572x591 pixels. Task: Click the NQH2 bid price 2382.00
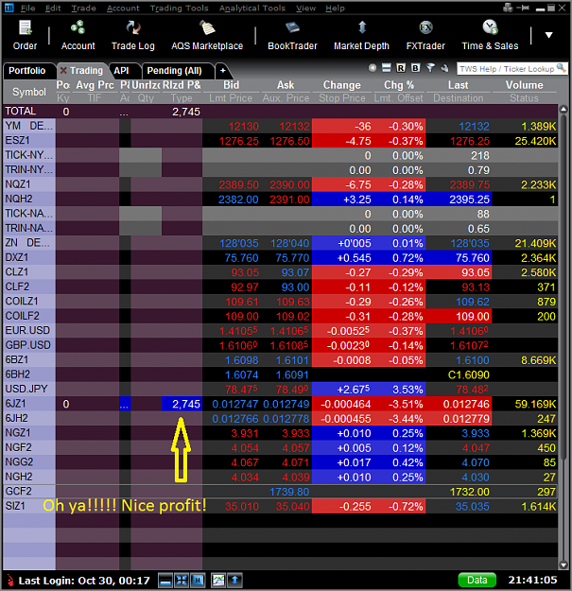(x=238, y=200)
